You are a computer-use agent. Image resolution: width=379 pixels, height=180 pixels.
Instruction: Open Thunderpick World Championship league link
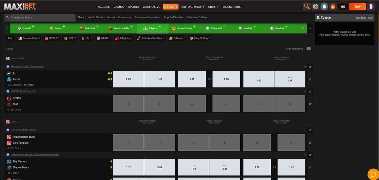tap(27, 67)
